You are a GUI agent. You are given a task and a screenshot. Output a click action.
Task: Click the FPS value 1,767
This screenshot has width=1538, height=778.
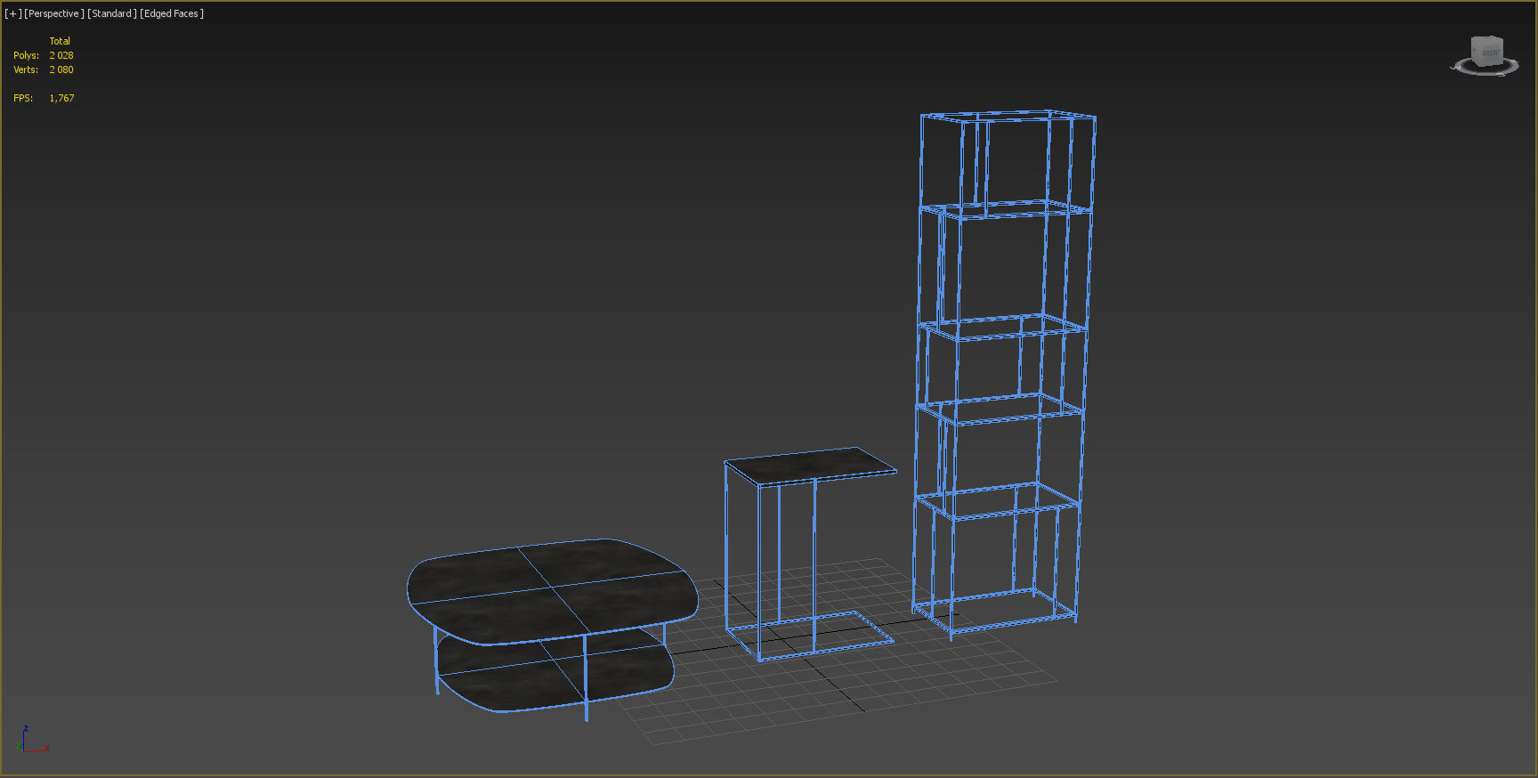point(61,98)
